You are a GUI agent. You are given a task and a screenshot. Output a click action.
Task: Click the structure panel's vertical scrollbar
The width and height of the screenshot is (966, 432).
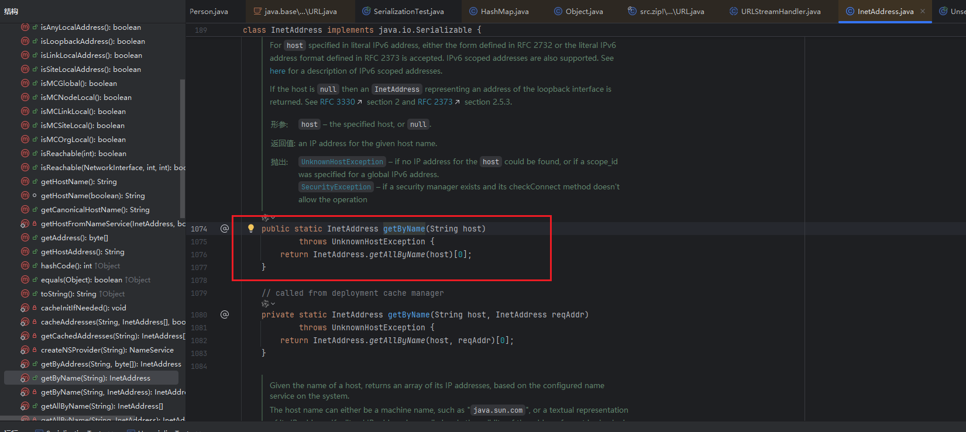coord(183,146)
